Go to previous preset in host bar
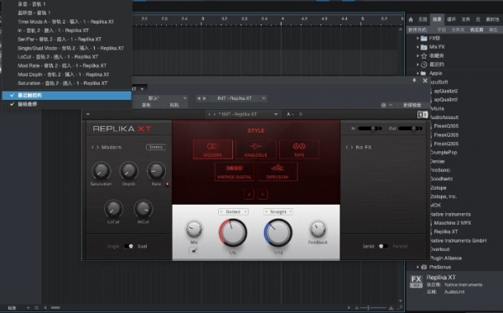The image size is (503, 313). coord(199,98)
